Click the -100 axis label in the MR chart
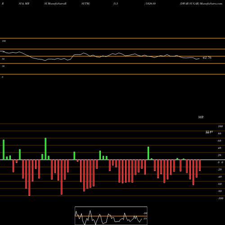This screenshot has width=225, height=225. tap(220, 198)
